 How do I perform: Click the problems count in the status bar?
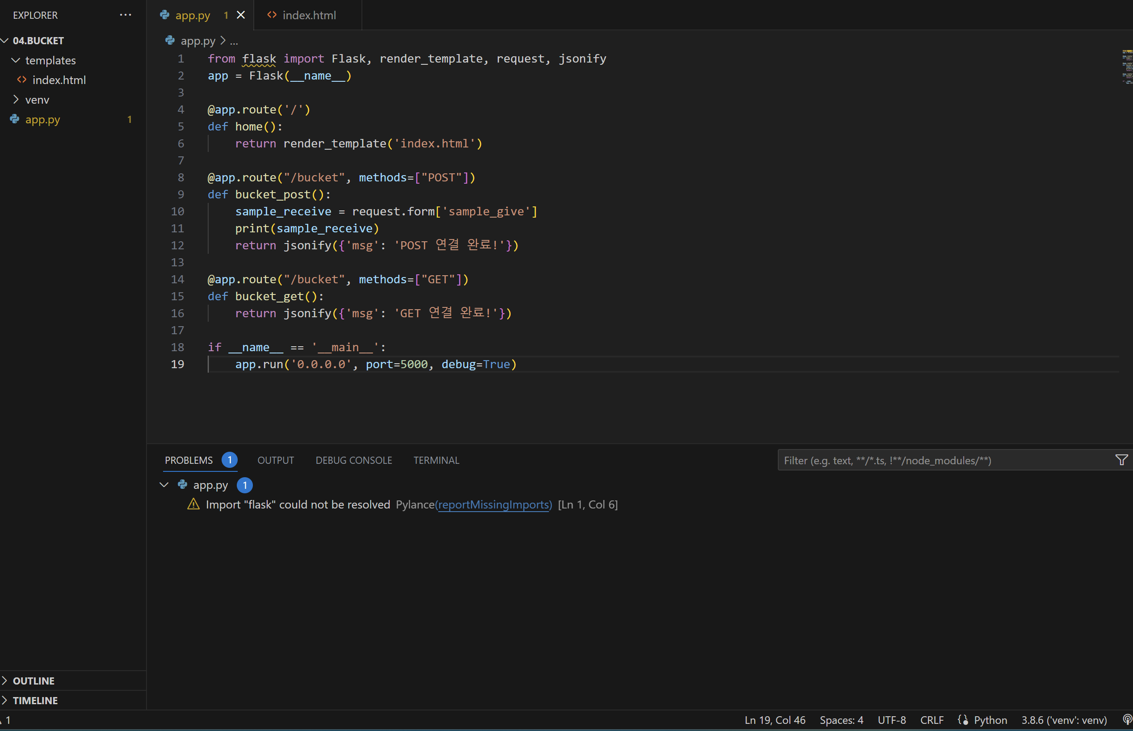(x=6, y=720)
